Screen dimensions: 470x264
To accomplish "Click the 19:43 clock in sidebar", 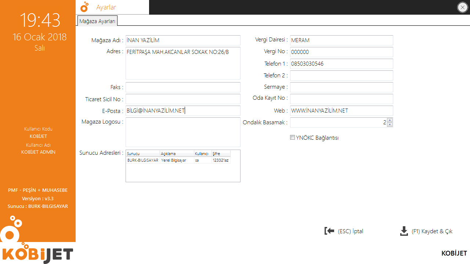I will tap(40, 20).
